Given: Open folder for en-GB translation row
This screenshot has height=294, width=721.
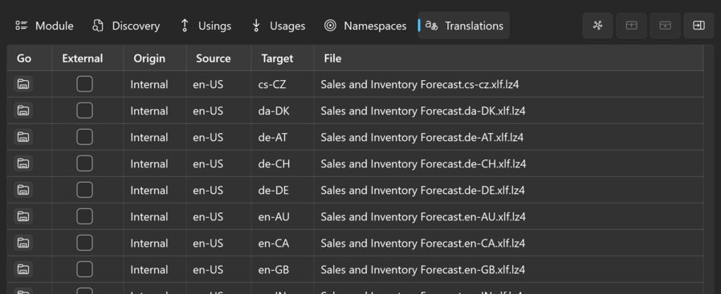Looking at the screenshot, I should (23, 269).
